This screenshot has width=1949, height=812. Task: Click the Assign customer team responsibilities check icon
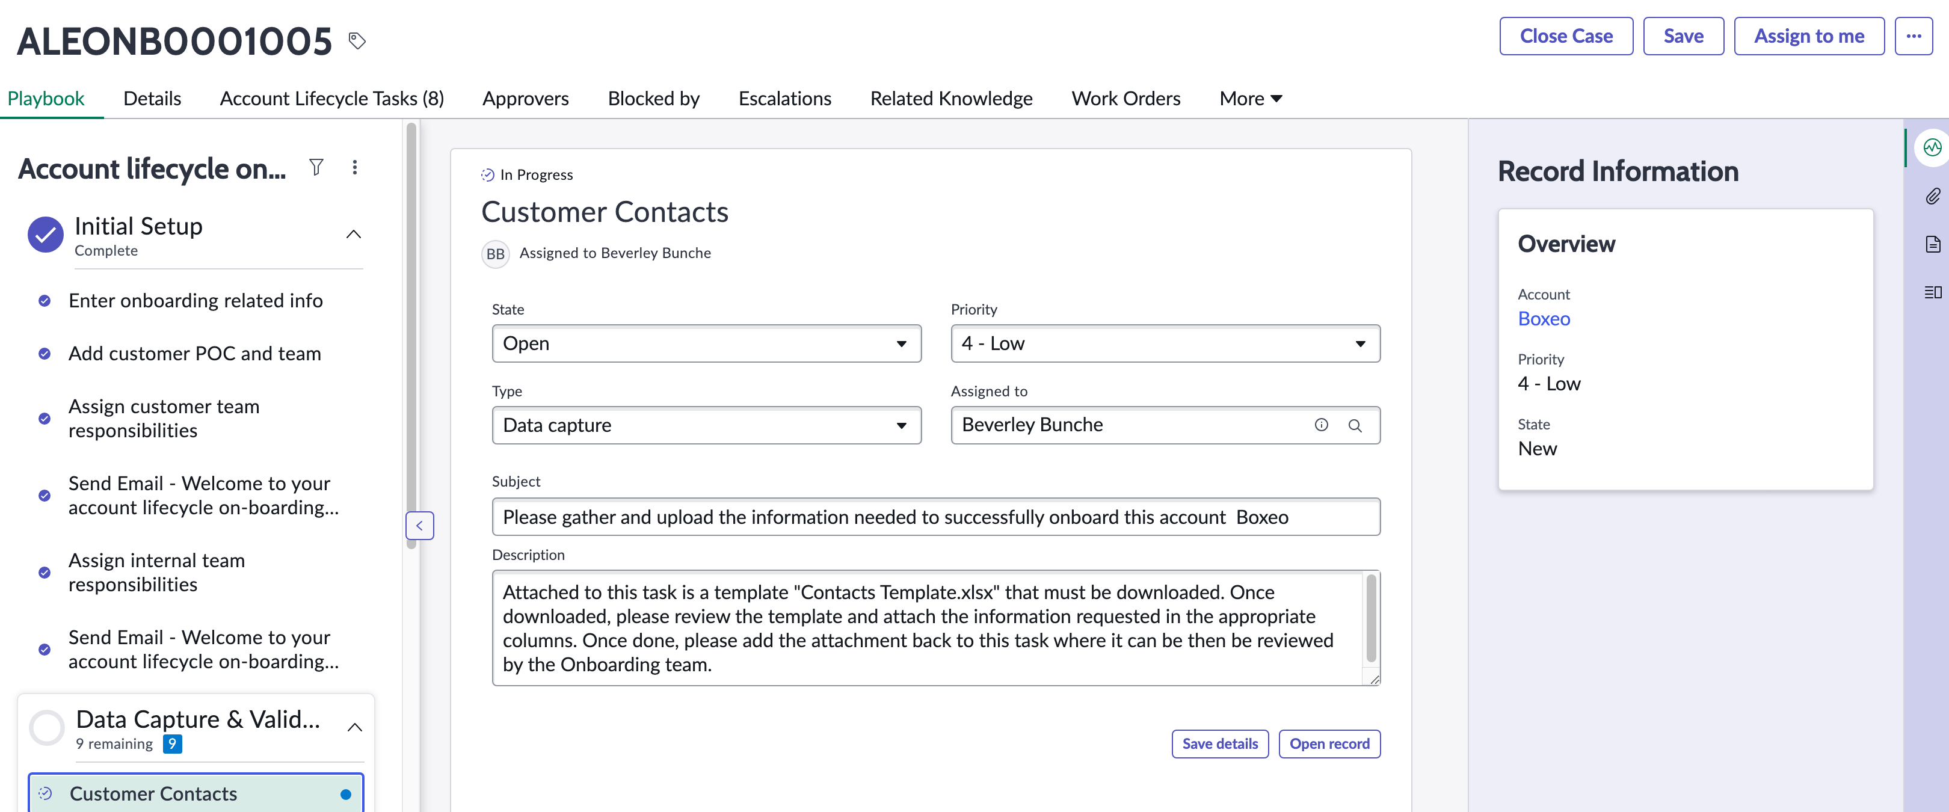pyautogui.click(x=45, y=419)
